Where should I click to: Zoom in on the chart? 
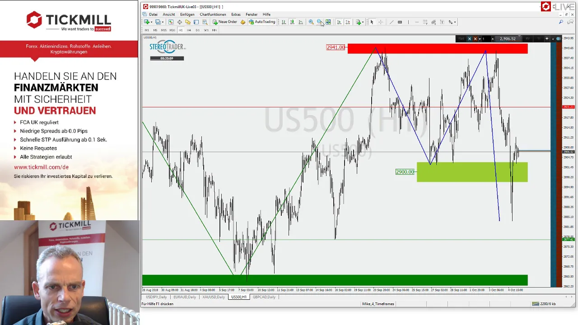click(x=311, y=22)
